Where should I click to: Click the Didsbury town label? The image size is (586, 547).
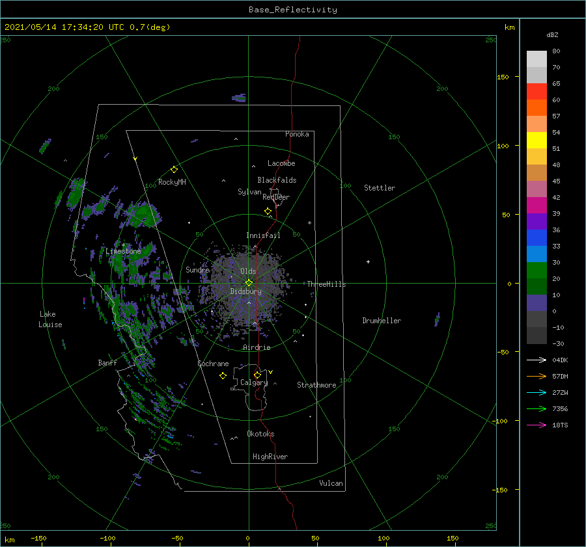pyautogui.click(x=246, y=291)
